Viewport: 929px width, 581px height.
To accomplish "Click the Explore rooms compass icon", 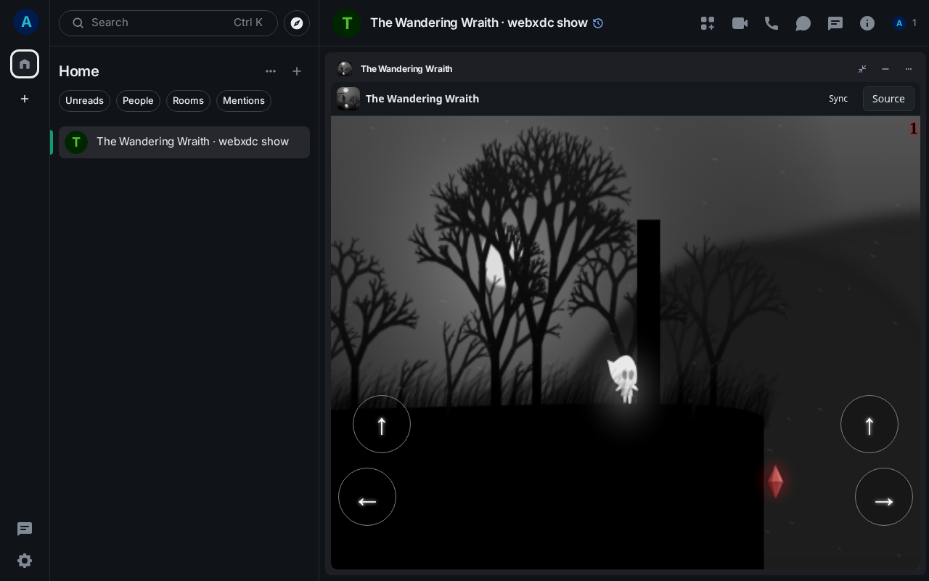I will point(297,23).
